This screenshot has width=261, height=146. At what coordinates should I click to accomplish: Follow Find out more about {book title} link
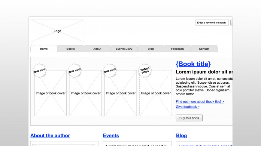[200, 102]
